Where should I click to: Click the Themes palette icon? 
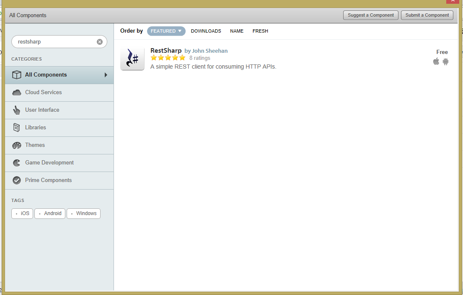click(16, 145)
